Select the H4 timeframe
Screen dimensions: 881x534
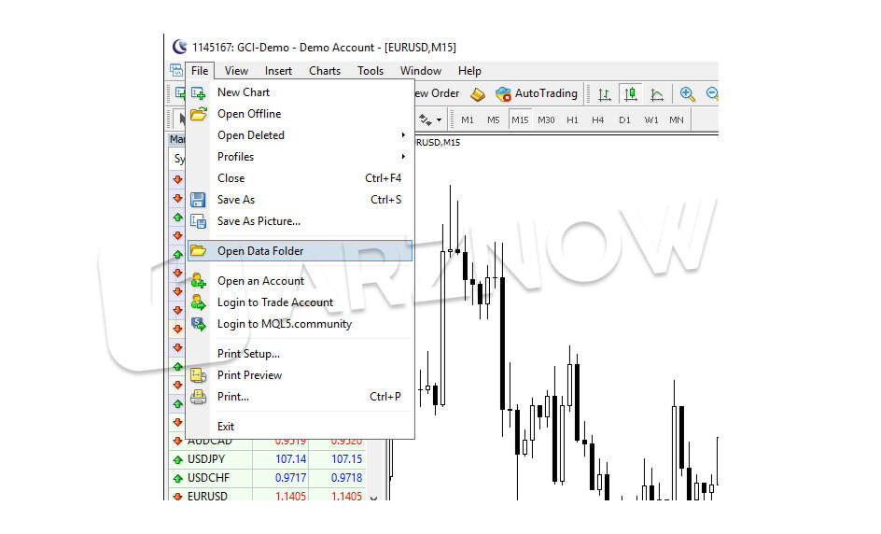coord(598,119)
